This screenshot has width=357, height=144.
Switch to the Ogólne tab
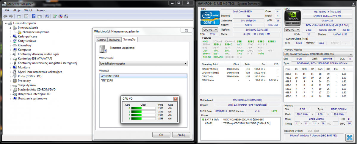pos(102,40)
